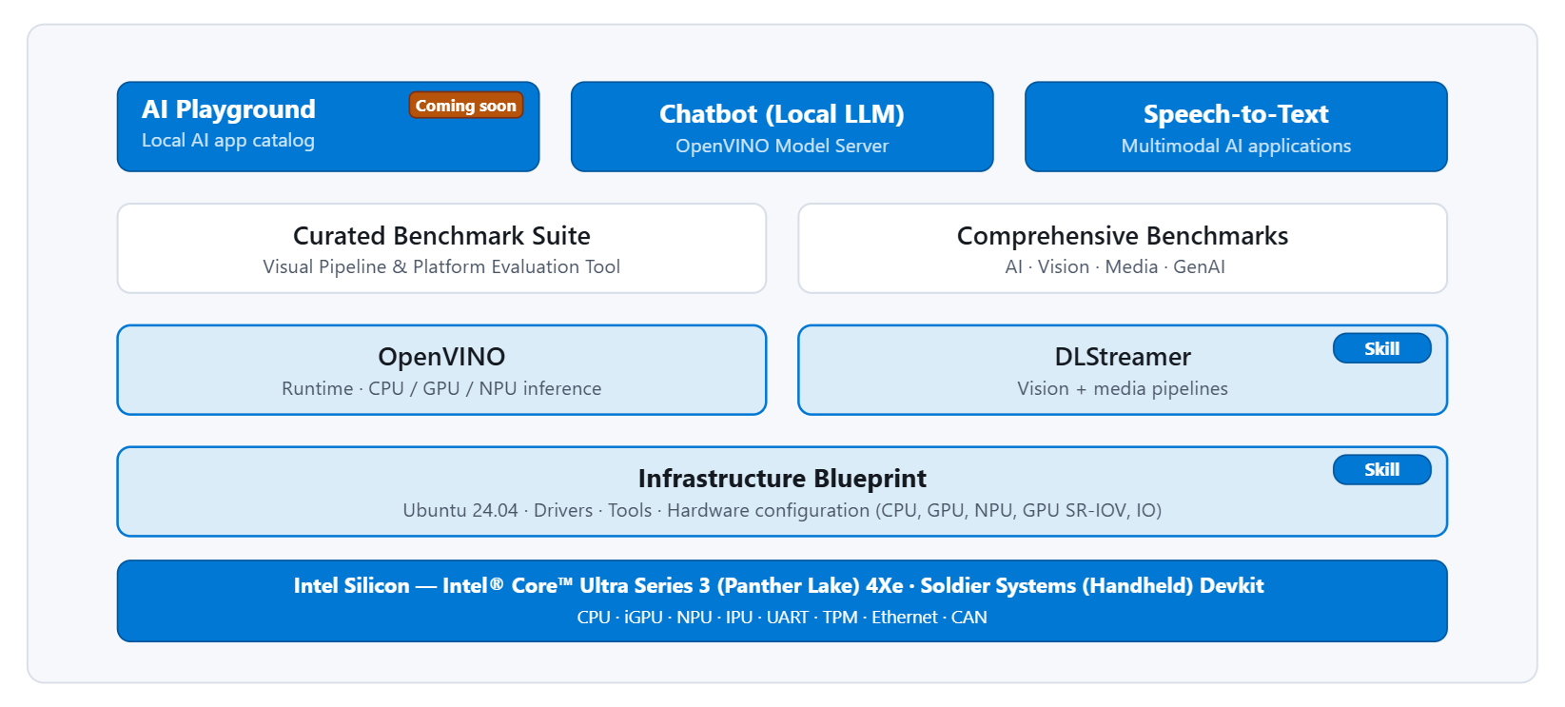Screen dimensions: 1565x707
Task: Click the 'OpenVINO Model Server' subtitle
Action: [782, 146]
